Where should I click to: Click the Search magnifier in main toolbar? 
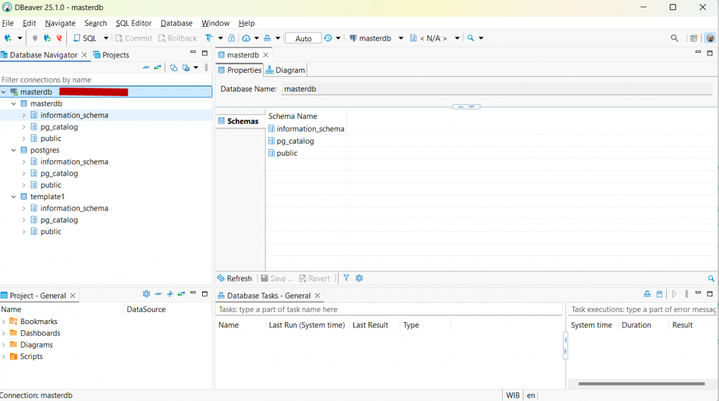coord(471,38)
